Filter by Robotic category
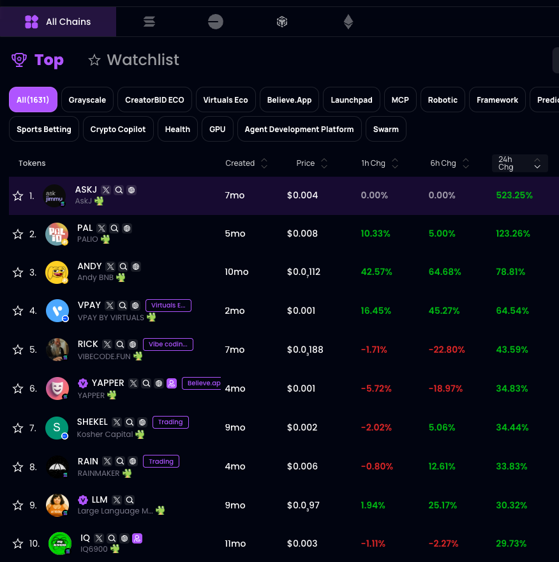This screenshot has height=562, width=559. pos(442,100)
